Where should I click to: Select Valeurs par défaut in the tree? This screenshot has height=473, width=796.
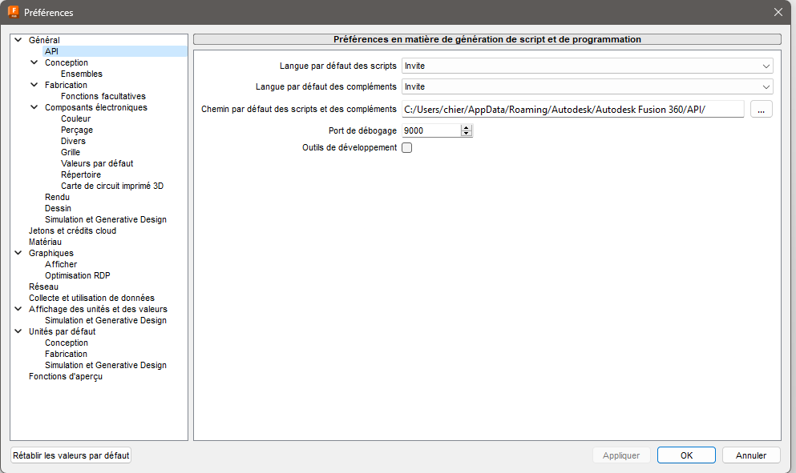click(97, 163)
